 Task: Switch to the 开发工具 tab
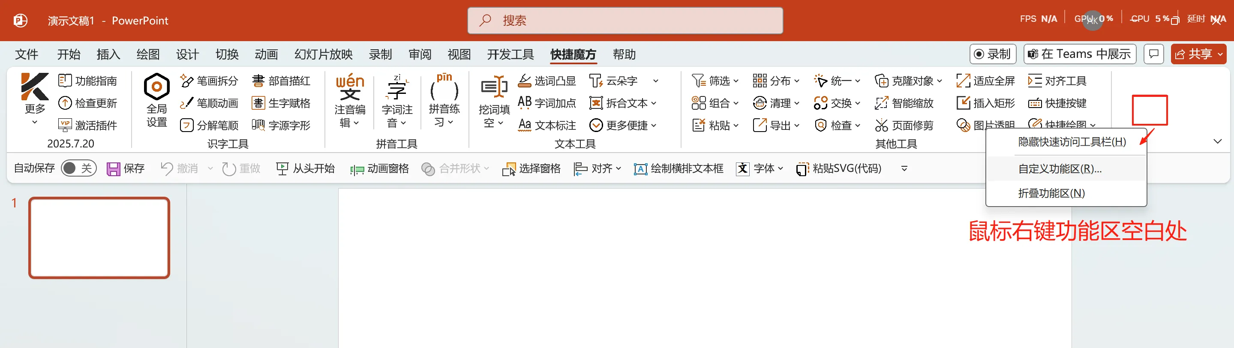510,54
